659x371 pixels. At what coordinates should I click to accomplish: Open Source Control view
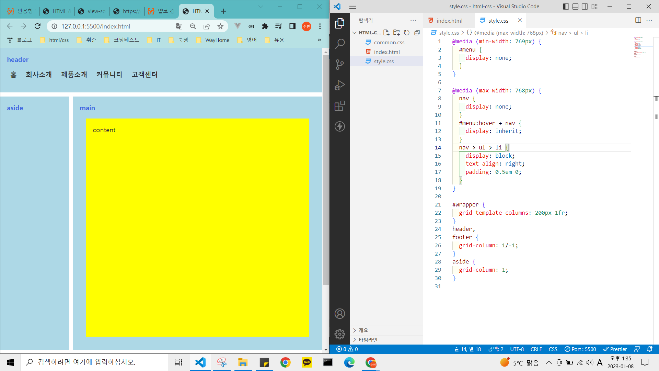click(x=339, y=65)
